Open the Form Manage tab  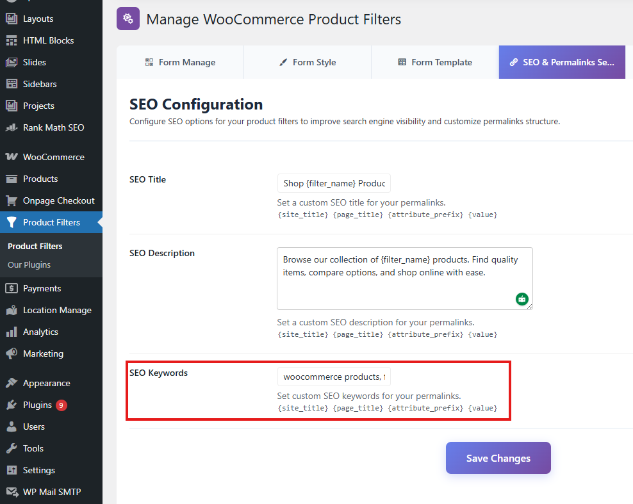point(180,62)
